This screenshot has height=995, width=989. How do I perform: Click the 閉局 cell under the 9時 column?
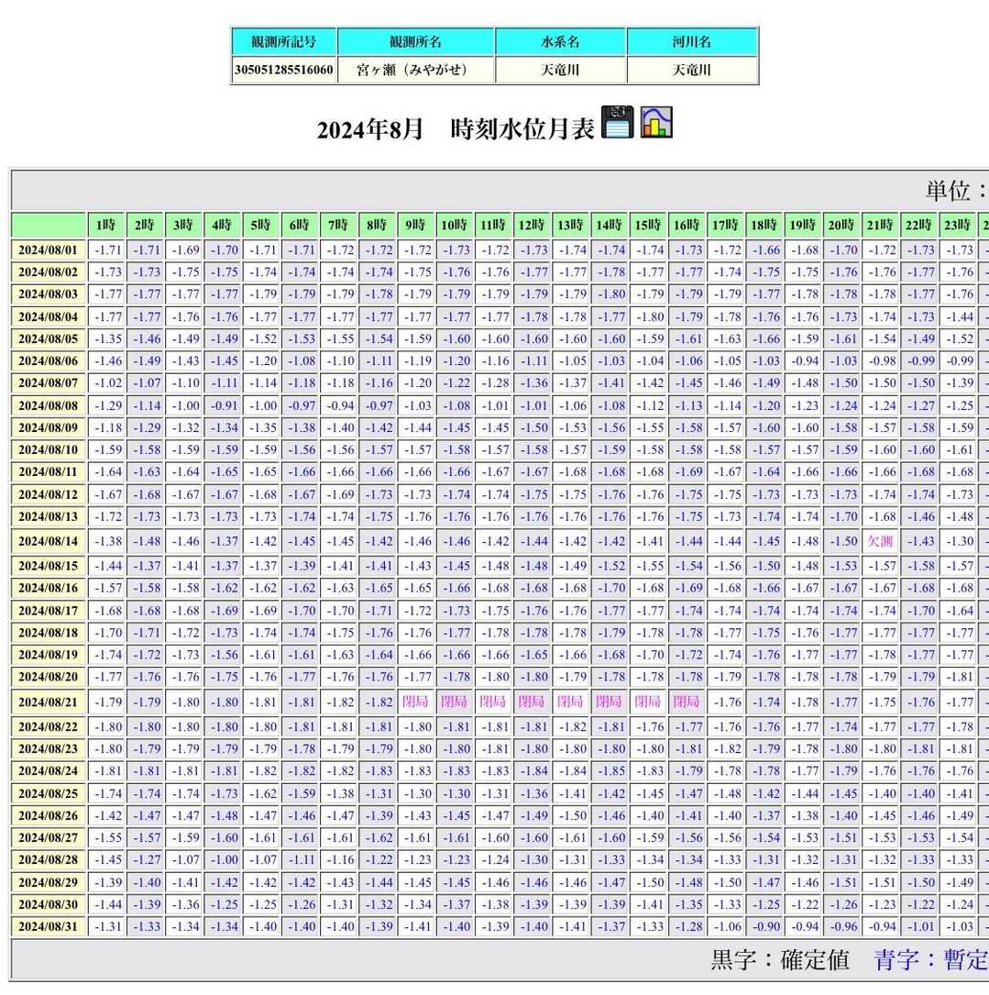point(416,702)
